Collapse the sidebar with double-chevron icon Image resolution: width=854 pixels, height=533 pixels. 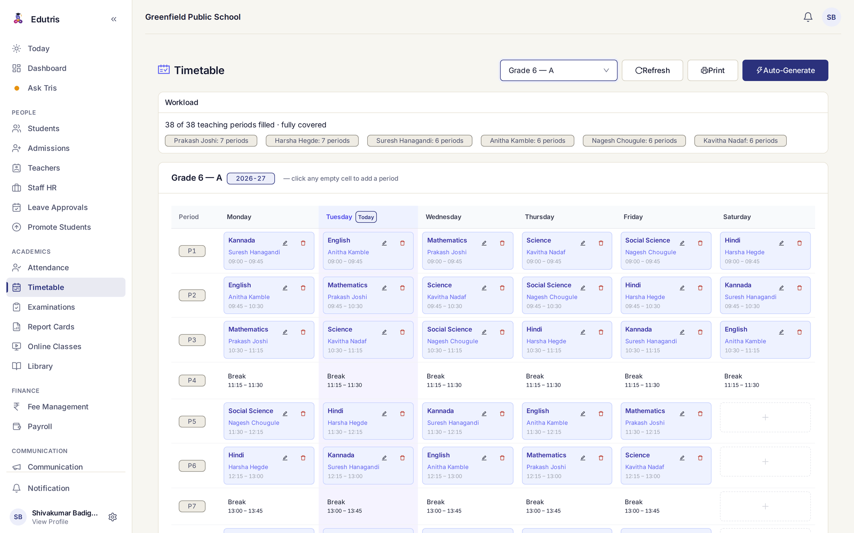click(x=114, y=19)
